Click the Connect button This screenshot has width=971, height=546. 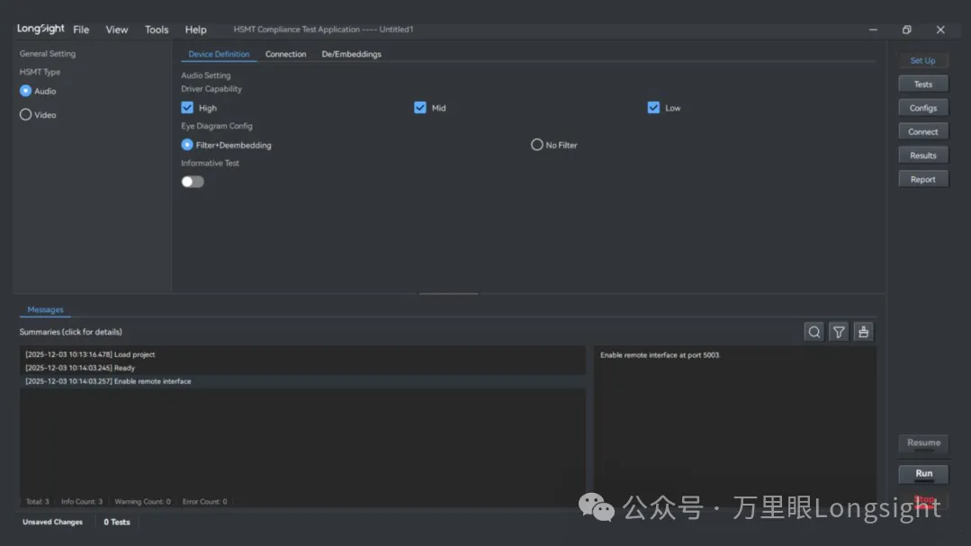click(922, 132)
